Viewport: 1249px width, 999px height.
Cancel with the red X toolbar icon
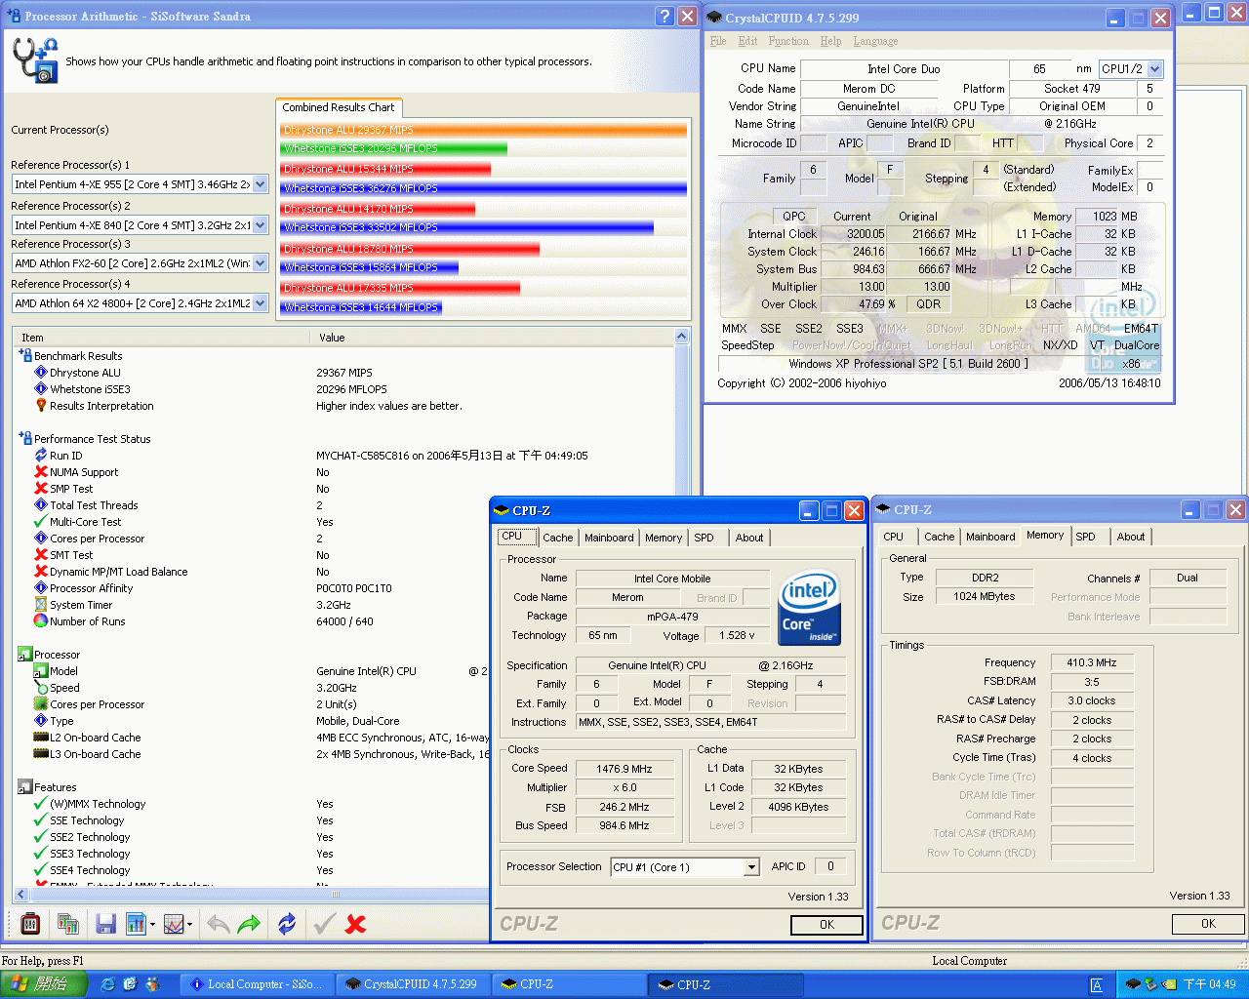[x=356, y=923]
